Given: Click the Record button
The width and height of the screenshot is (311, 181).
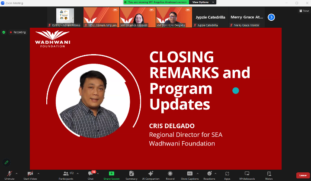Looking at the screenshot, I should [x=170, y=175].
